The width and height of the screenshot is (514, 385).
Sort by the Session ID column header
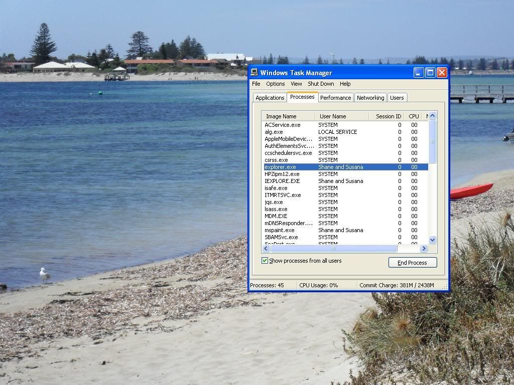[387, 116]
